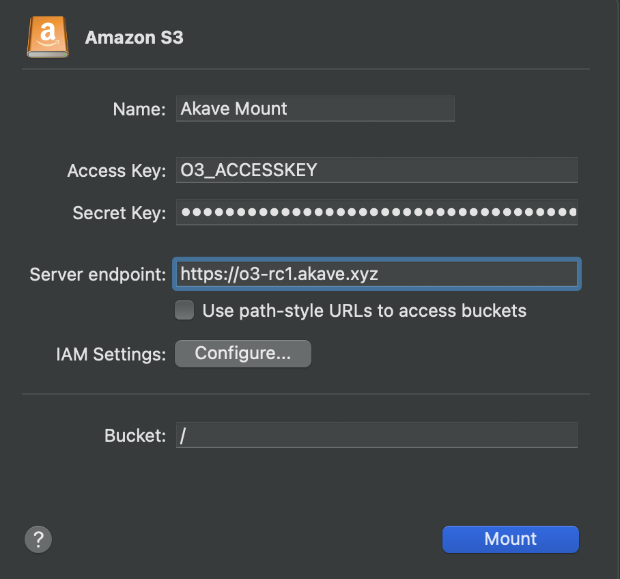
Task: Click the 'Use path-style URLs to access buckets' label
Action: pyautogui.click(x=364, y=311)
